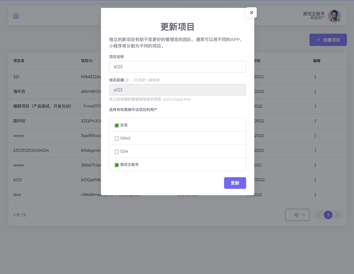The width and height of the screenshot is (354, 274).
Task: Close the update project dialog
Action: click(251, 13)
